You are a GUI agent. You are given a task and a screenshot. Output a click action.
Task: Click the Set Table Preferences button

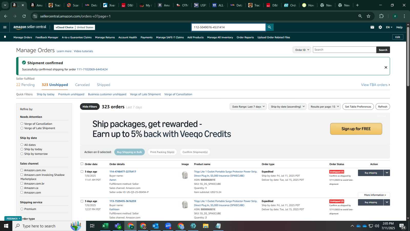point(358,107)
